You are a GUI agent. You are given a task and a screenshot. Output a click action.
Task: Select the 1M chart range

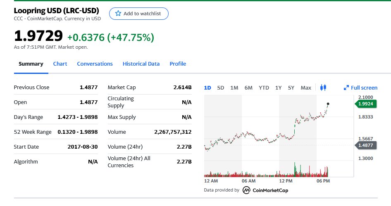(x=234, y=88)
